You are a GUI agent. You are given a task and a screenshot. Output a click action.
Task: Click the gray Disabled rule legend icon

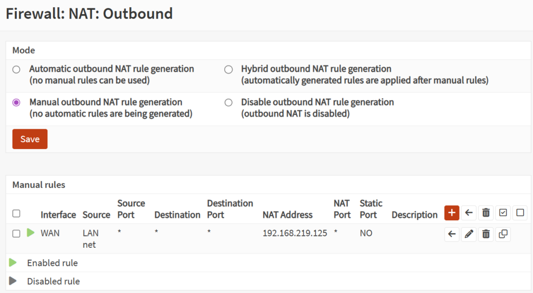(x=13, y=281)
